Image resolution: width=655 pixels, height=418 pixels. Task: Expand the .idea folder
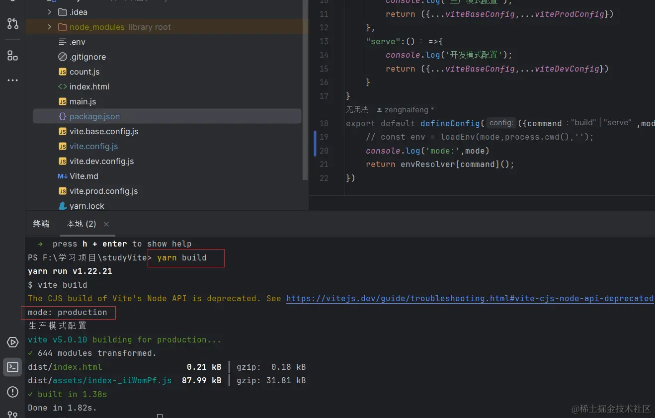click(x=49, y=12)
